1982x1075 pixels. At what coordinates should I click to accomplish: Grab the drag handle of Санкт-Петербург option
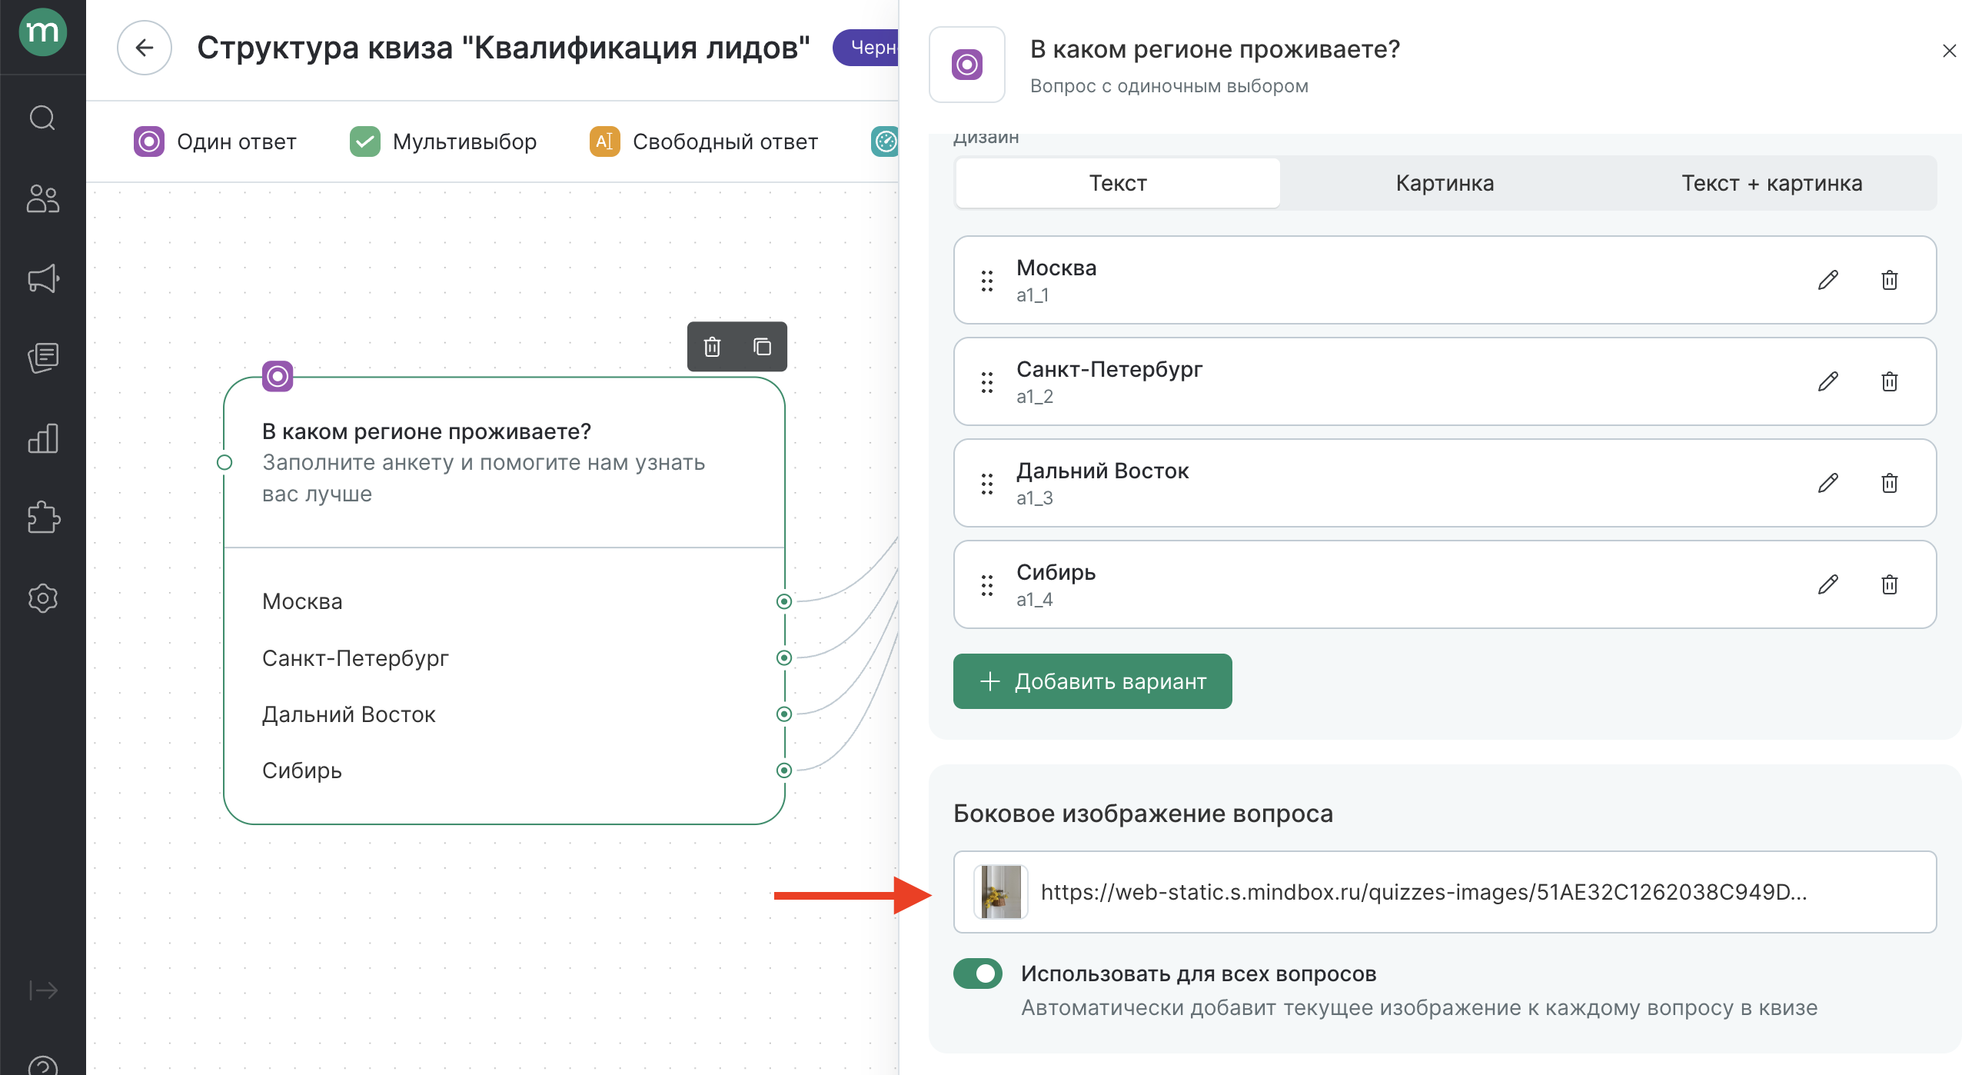coord(987,382)
